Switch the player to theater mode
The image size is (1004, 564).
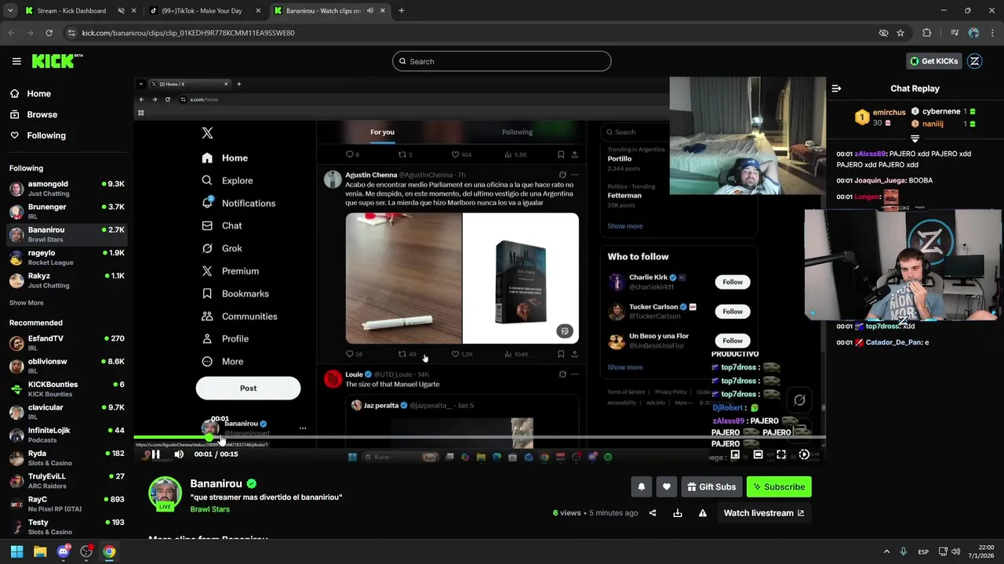pos(758,454)
